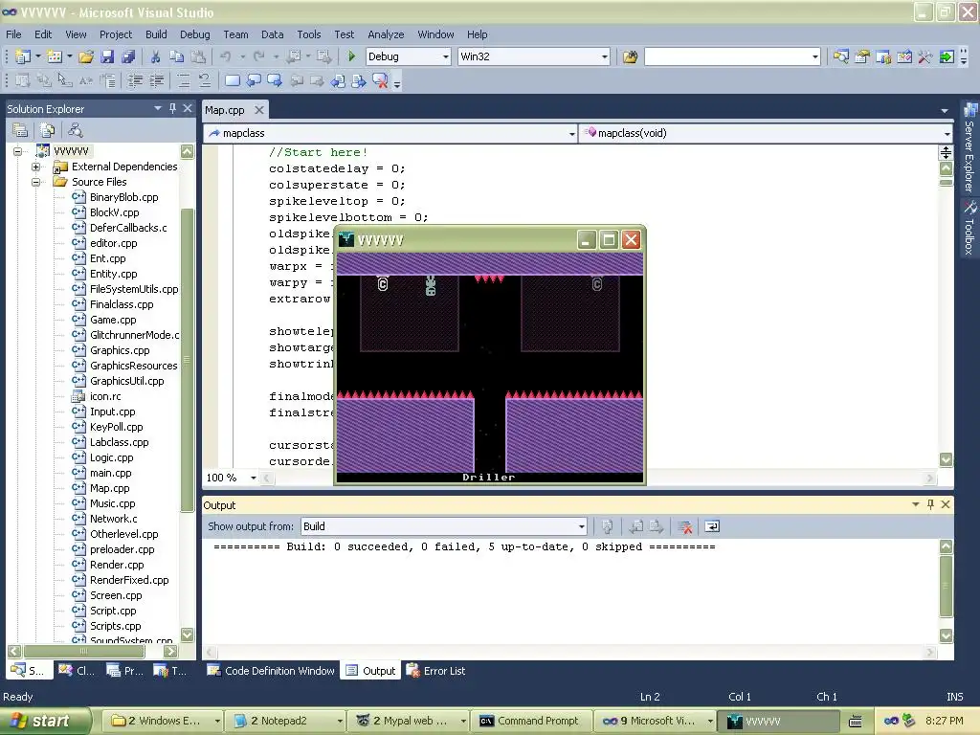This screenshot has height=735, width=980.
Task: Select Game.cpp in Solution Explorer
Action: tap(113, 320)
